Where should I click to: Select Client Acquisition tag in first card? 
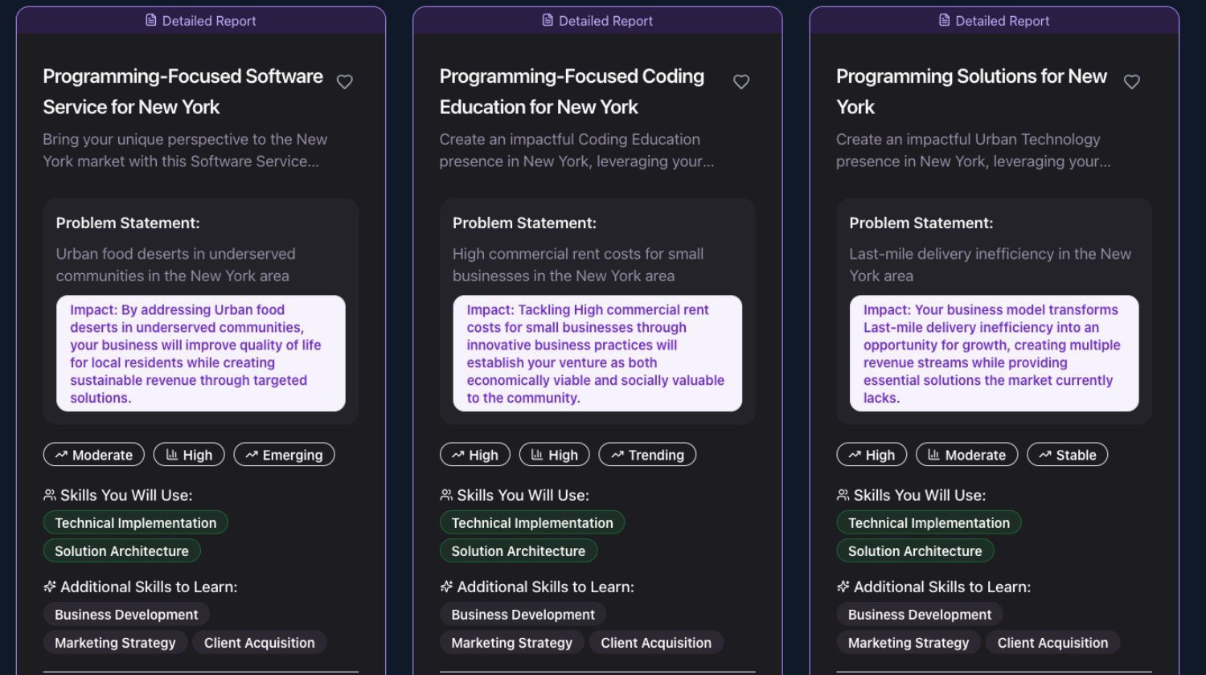point(259,643)
